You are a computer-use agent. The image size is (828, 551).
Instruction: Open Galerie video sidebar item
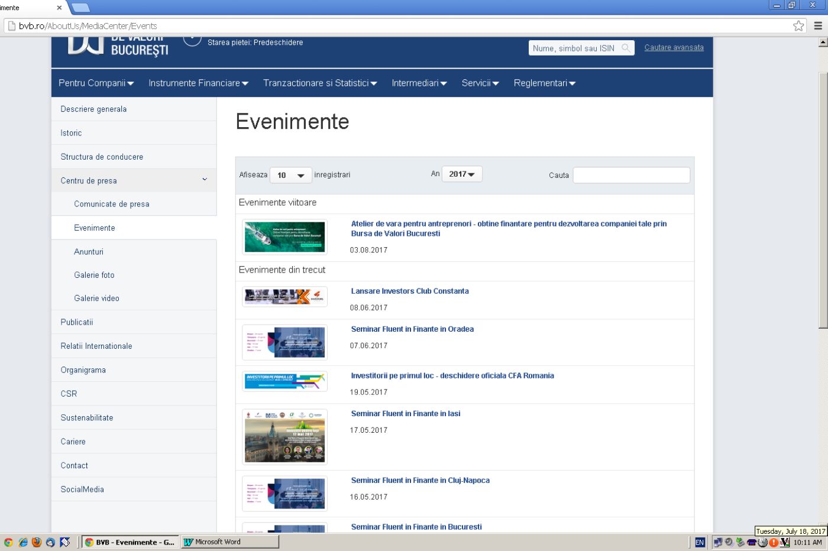point(134,299)
